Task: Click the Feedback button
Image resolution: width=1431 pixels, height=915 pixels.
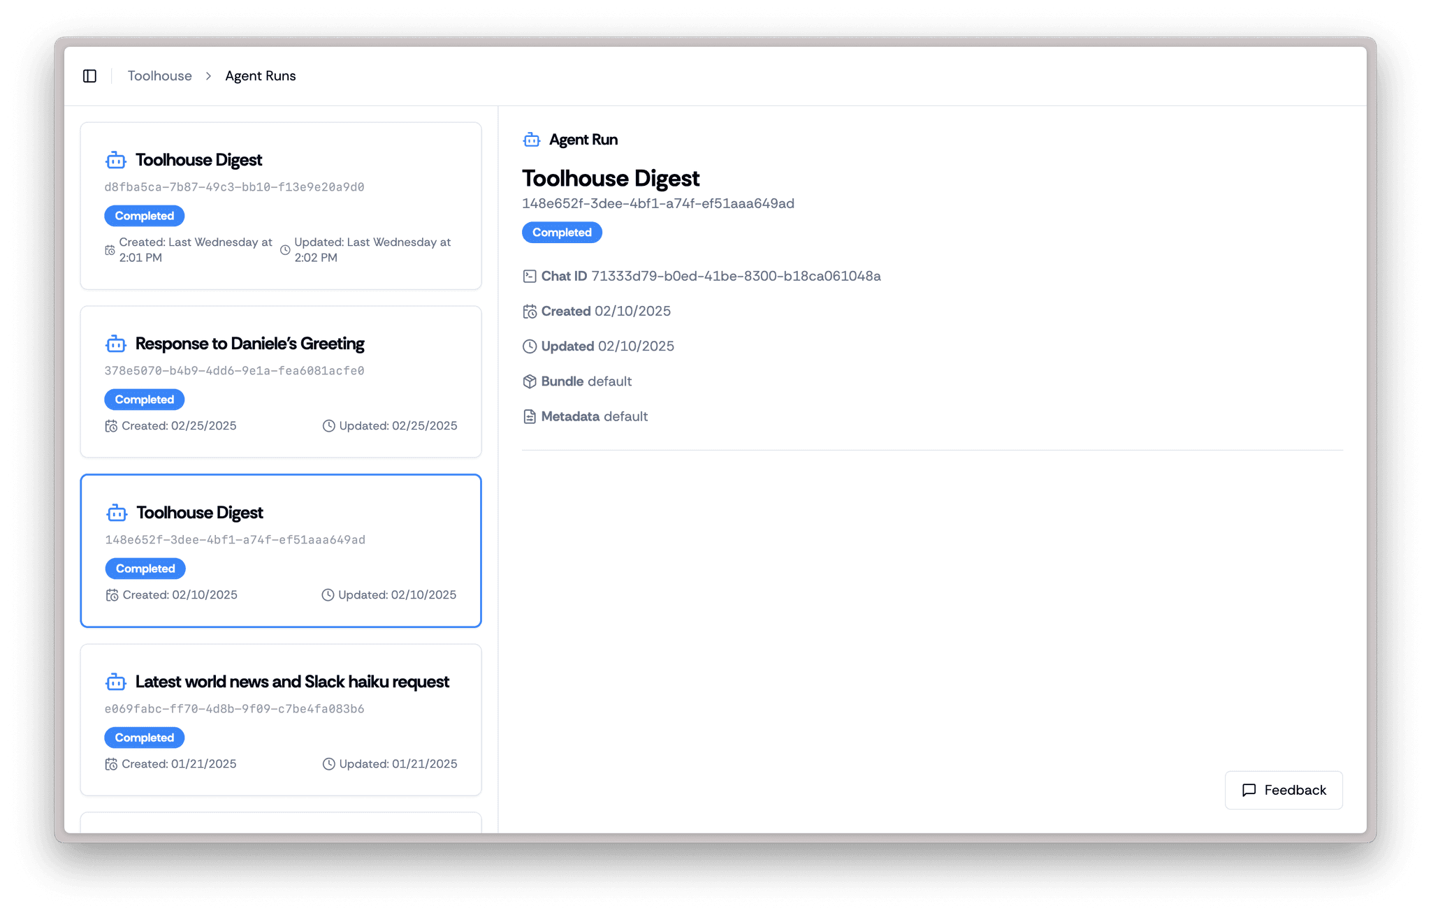Action: coord(1283,790)
